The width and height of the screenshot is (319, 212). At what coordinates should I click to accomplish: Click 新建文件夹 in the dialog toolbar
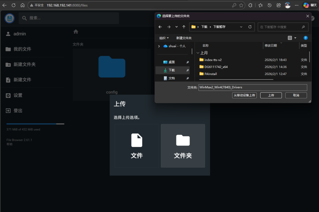pyautogui.click(x=184, y=38)
